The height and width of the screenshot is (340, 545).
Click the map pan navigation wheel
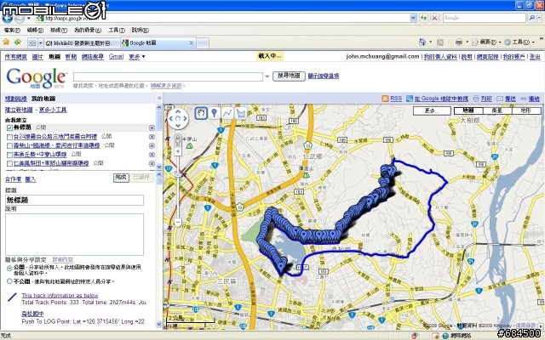(x=178, y=118)
